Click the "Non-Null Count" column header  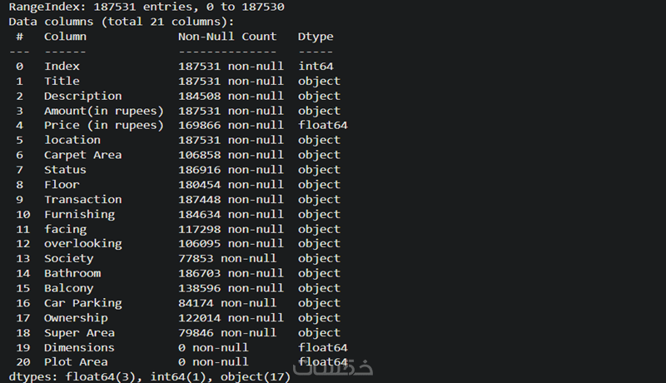227,37
